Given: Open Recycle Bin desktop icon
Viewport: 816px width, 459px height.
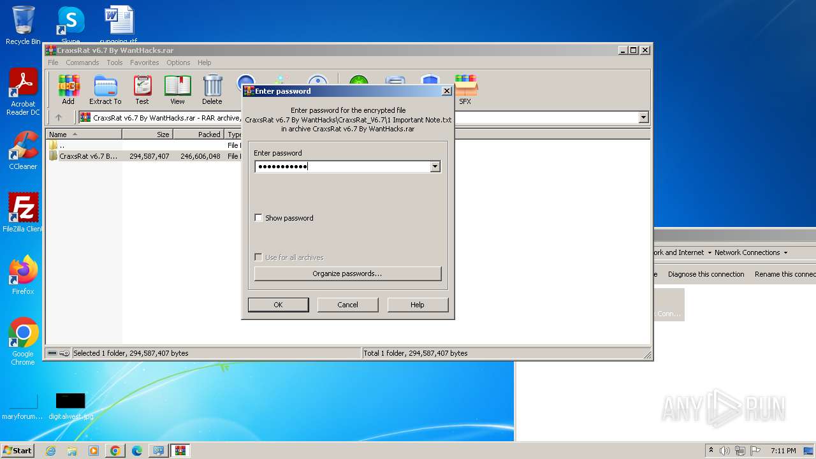Looking at the screenshot, I should 23,25.
